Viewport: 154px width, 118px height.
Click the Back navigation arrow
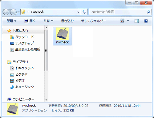coord(6,12)
